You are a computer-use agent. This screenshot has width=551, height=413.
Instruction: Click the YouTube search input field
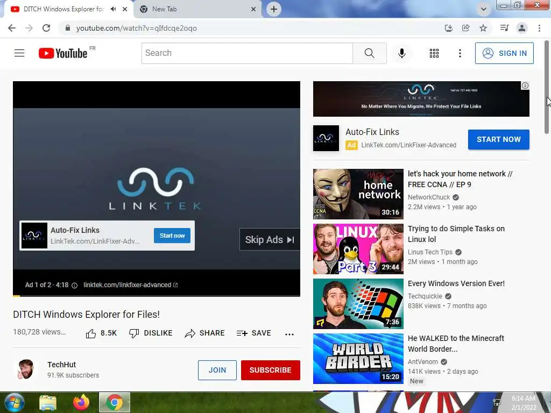click(x=247, y=53)
